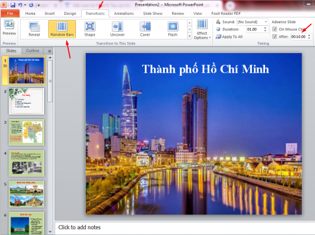Click the Duration value field
This screenshot has height=235, width=315.
tap(254, 29)
